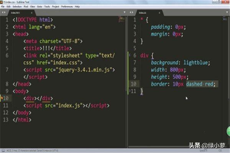This screenshot has width=230, height=153.
Task: Click the panel switcher icon in status bar
Action: (2, 150)
